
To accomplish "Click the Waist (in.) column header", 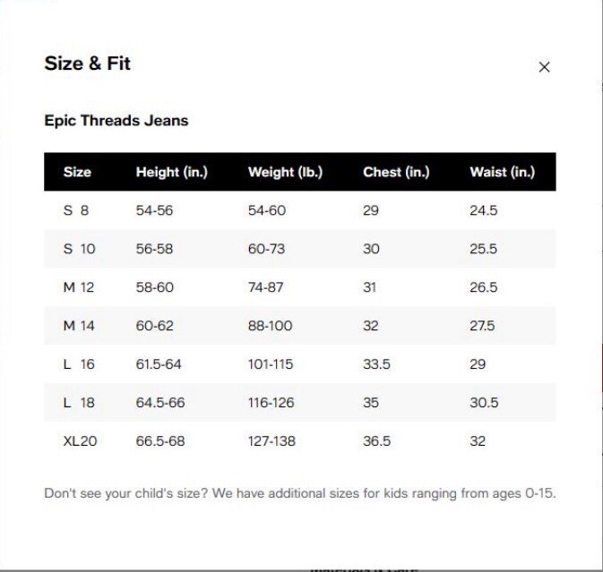I will 503,172.
